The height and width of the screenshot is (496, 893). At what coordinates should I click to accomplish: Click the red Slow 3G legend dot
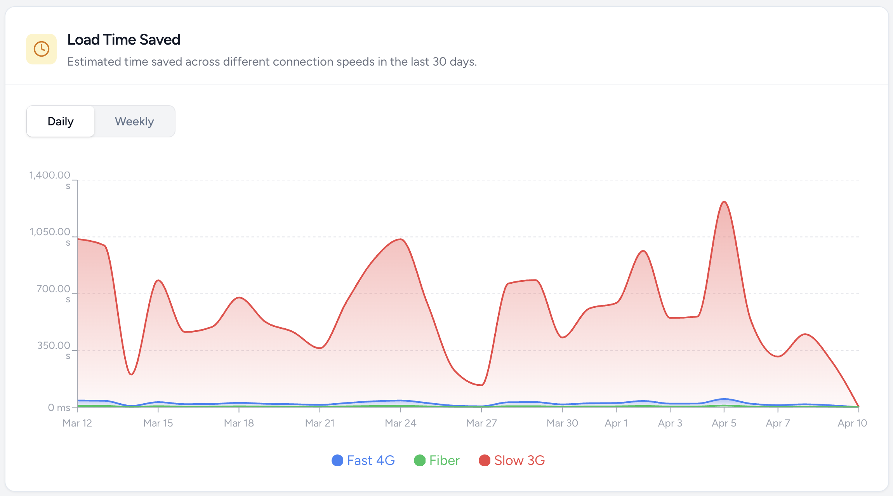point(485,460)
